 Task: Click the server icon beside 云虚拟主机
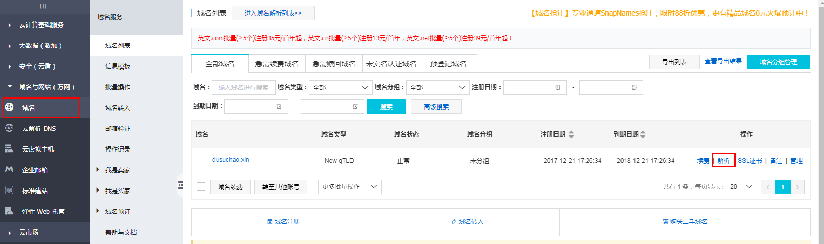9,149
